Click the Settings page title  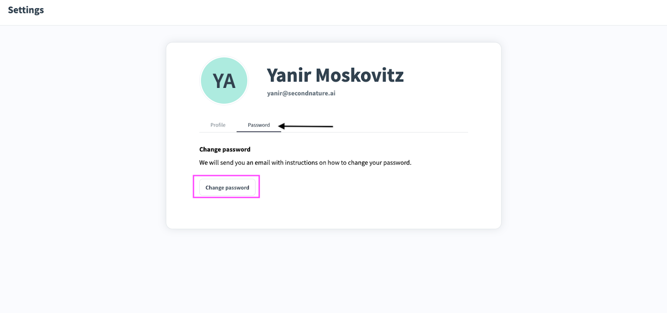click(x=26, y=10)
